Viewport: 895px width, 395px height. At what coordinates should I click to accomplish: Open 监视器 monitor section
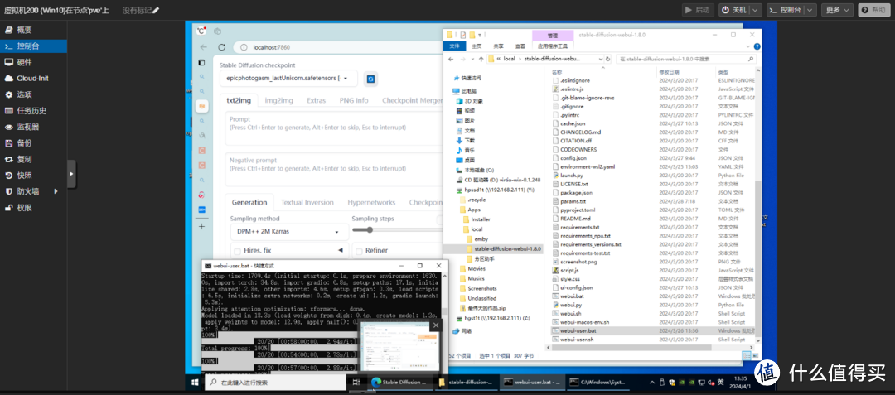[27, 127]
